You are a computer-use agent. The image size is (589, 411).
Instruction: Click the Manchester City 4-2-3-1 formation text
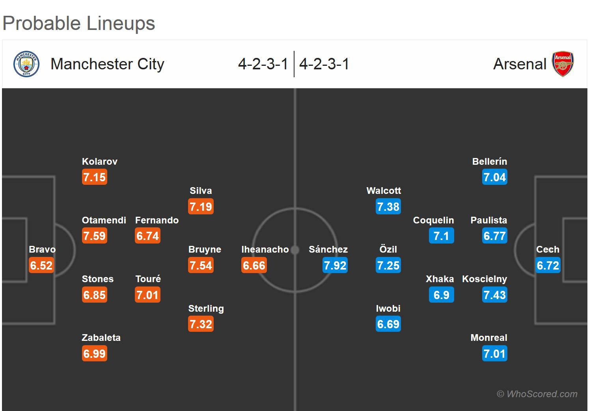pos(263,64)
